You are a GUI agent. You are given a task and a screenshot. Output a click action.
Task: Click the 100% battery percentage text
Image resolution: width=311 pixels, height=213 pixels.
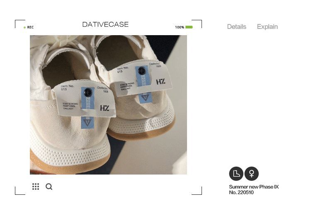(180, 27)
